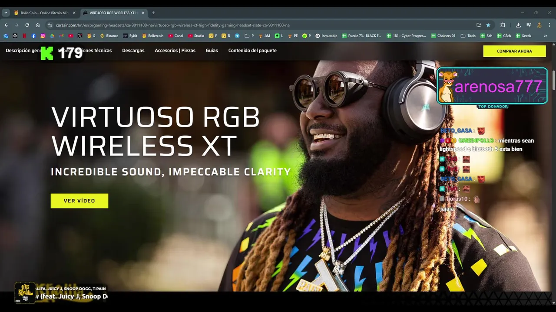This screenshot has height=312, width=556.
Task: Open the Chrome three-dot menu
Action: point(549,25)
